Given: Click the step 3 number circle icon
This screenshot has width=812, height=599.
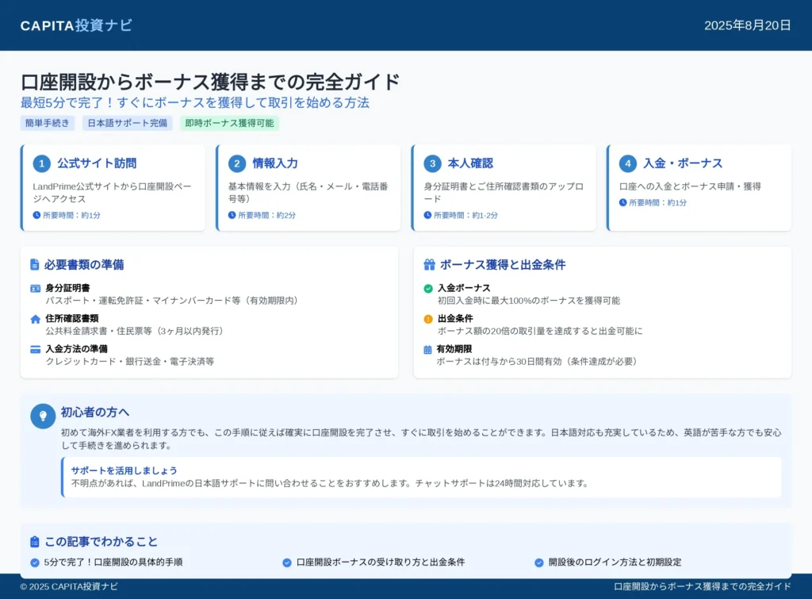Looking at the screenshot, I should click(432, 163).
